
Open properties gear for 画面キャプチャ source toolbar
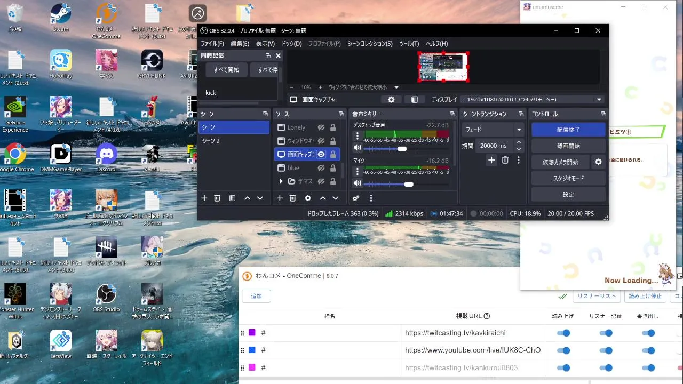(391, 100)
